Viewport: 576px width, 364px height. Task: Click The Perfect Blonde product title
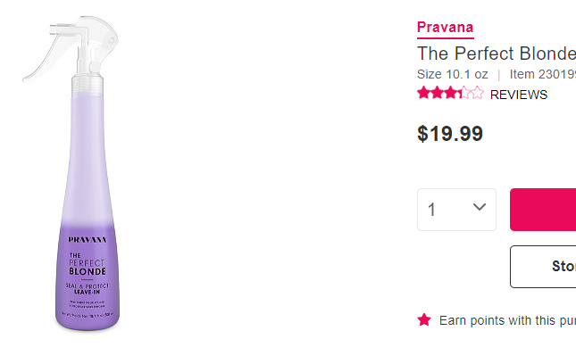[497, 53]
